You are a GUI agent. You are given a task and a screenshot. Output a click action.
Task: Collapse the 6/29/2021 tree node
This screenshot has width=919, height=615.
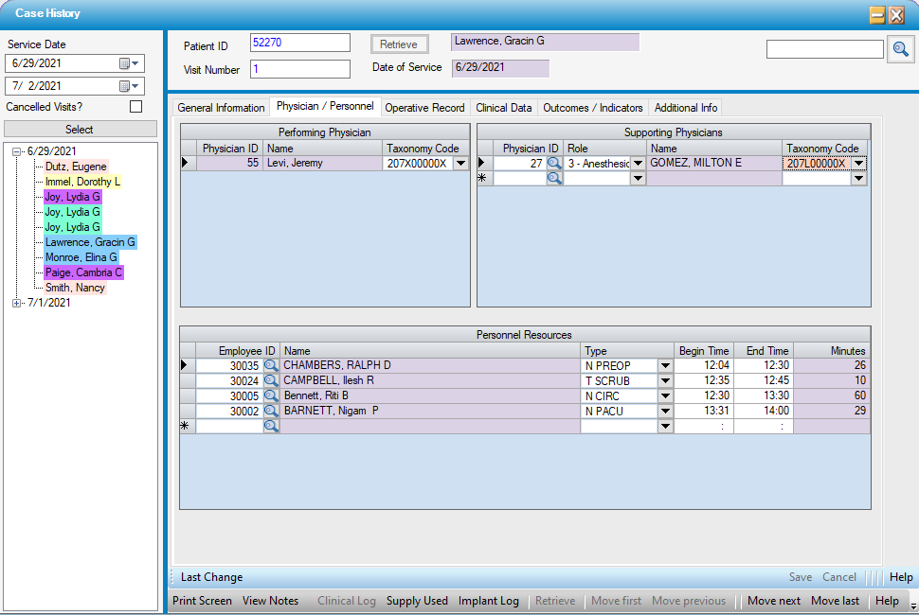click(x=16, y=151)
